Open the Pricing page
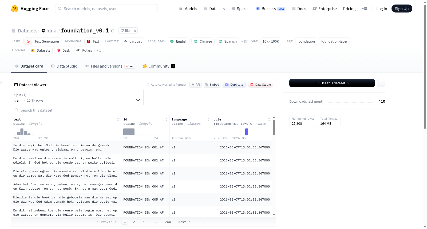Image resolution: width=427 pixels, height=229 pixels. pyautogui.click(x=349, y=9)
